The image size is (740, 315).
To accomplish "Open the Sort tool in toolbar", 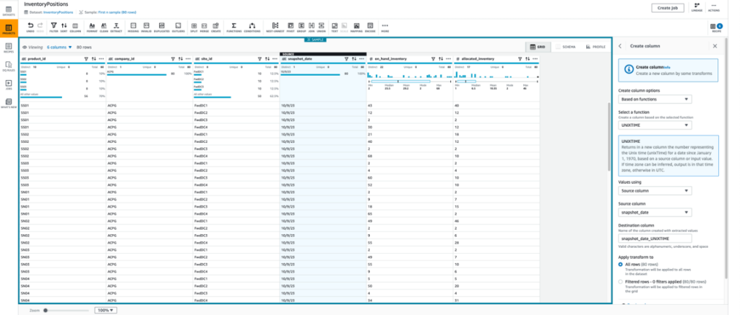I will tap(64, 27).
